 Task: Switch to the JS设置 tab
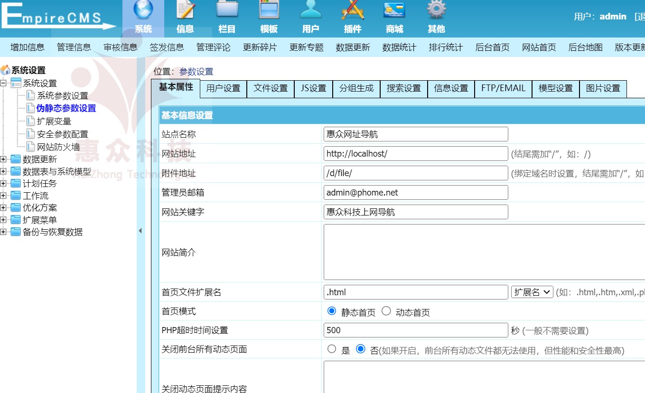point(313,89)
